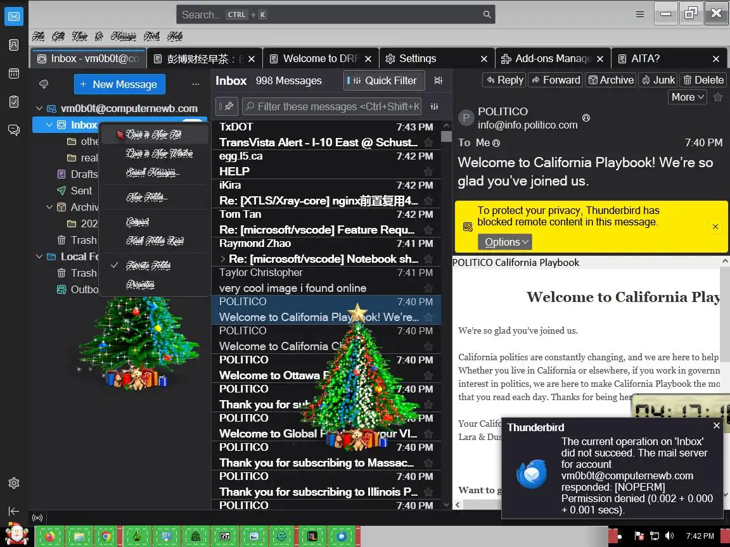
Task: Open the Mail space icon in sidebar
Action: pos(14,16)
